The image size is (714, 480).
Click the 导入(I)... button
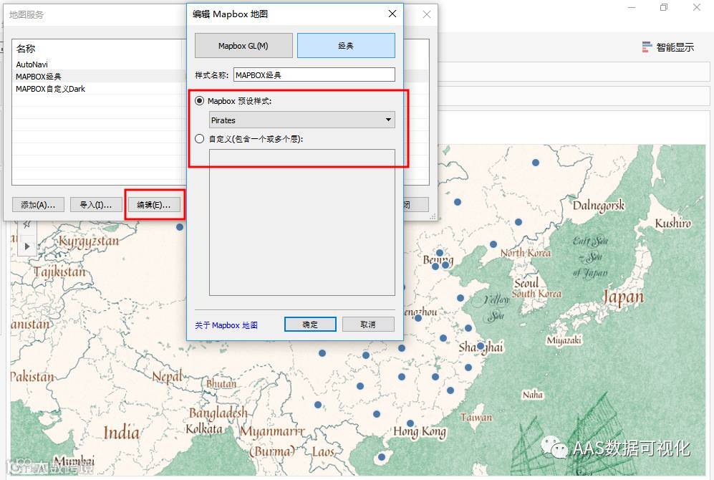click(x=96, y=205)
